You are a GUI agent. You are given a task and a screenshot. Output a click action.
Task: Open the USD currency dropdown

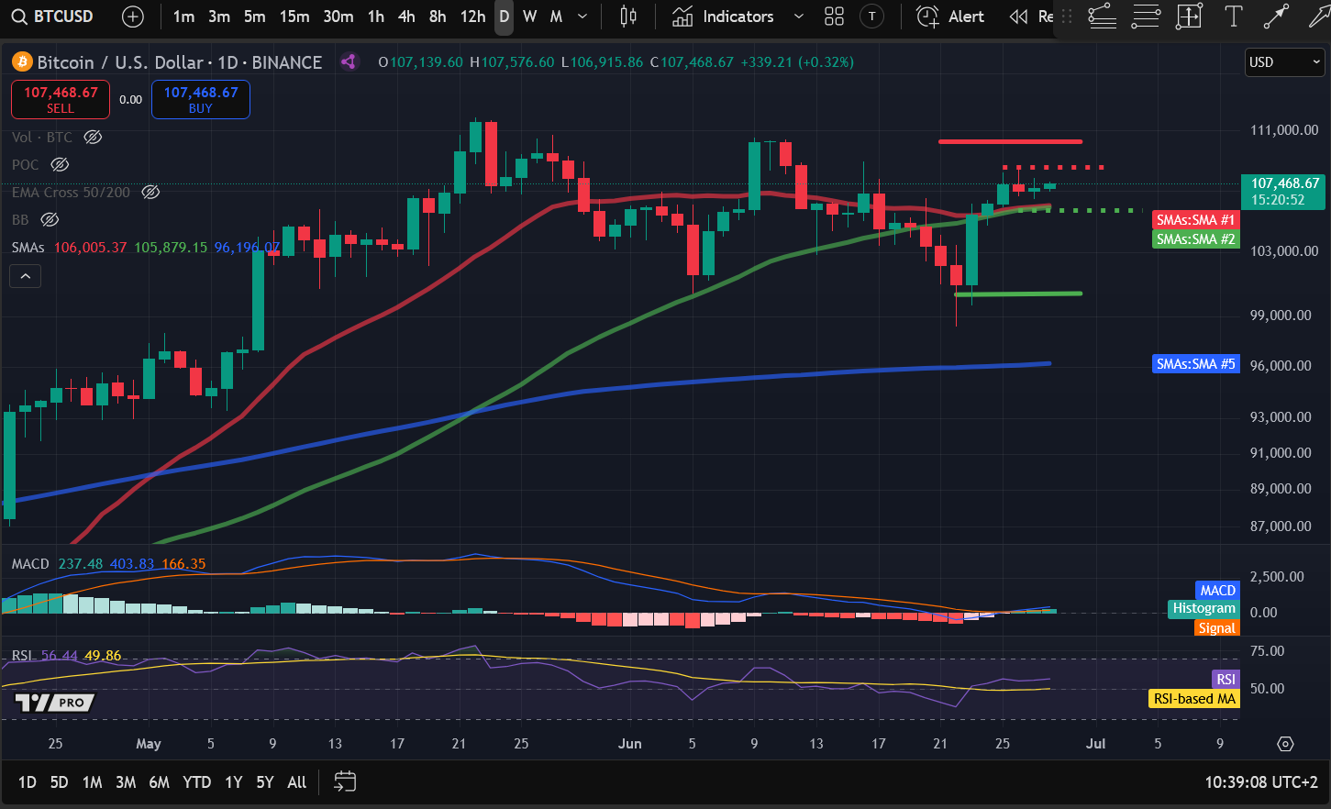point(1284,62)
